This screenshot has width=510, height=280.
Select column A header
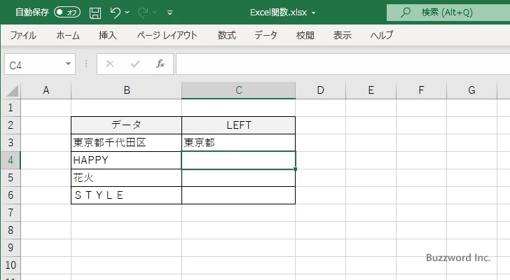(46, 90)
